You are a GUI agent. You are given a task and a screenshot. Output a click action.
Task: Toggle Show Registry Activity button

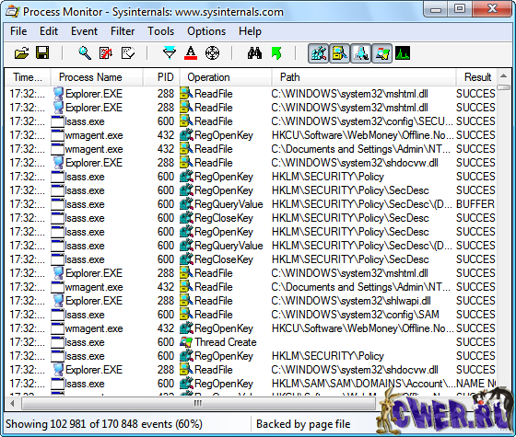click(x=318, y=53)
